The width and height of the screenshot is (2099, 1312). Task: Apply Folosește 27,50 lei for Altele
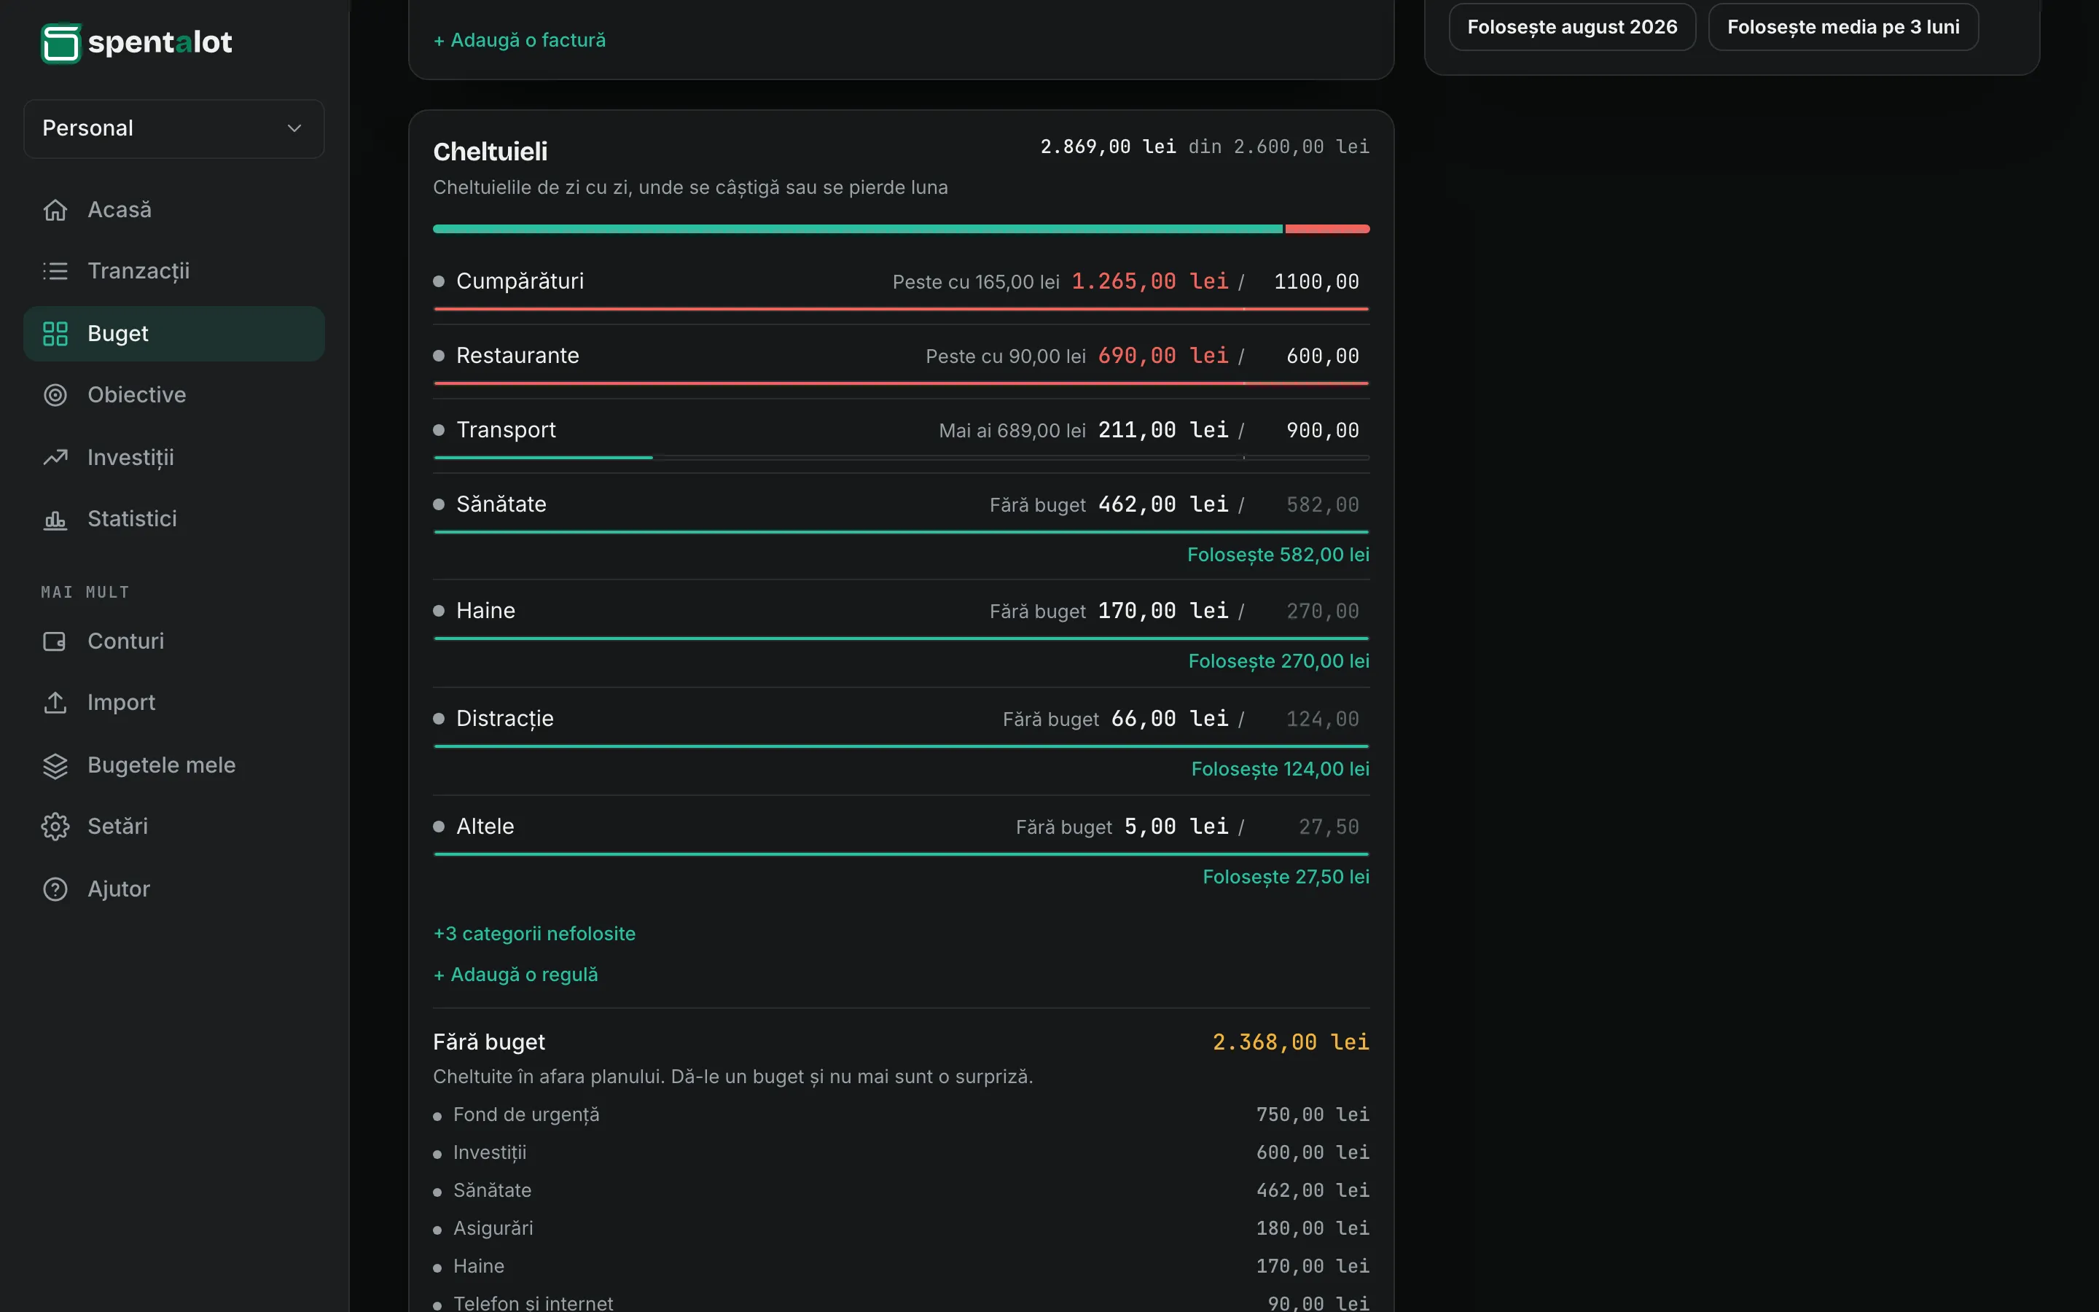[1286, 876]
